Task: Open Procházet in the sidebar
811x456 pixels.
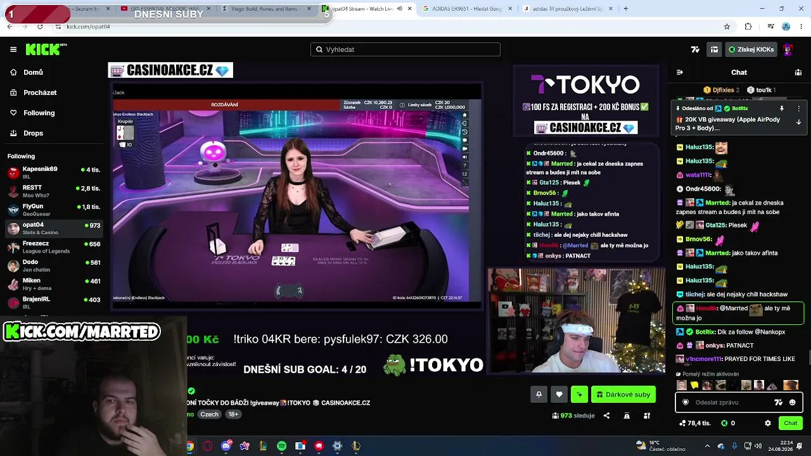Action: [x=40, y=92]
